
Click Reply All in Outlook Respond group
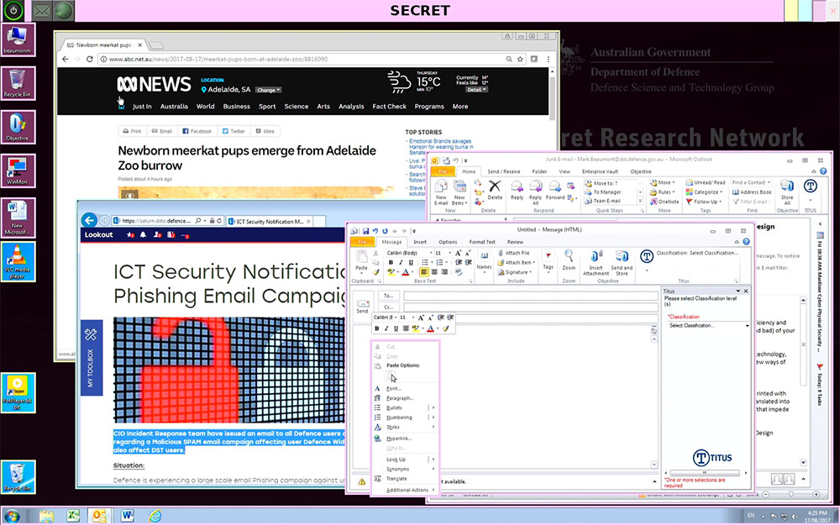(535, 193)
